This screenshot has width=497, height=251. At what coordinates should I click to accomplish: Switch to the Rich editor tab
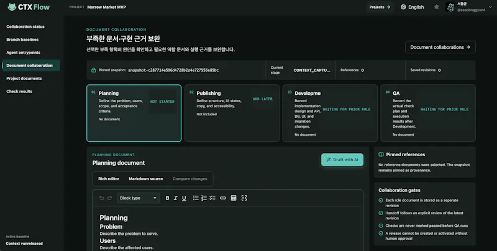click(109, 179)
